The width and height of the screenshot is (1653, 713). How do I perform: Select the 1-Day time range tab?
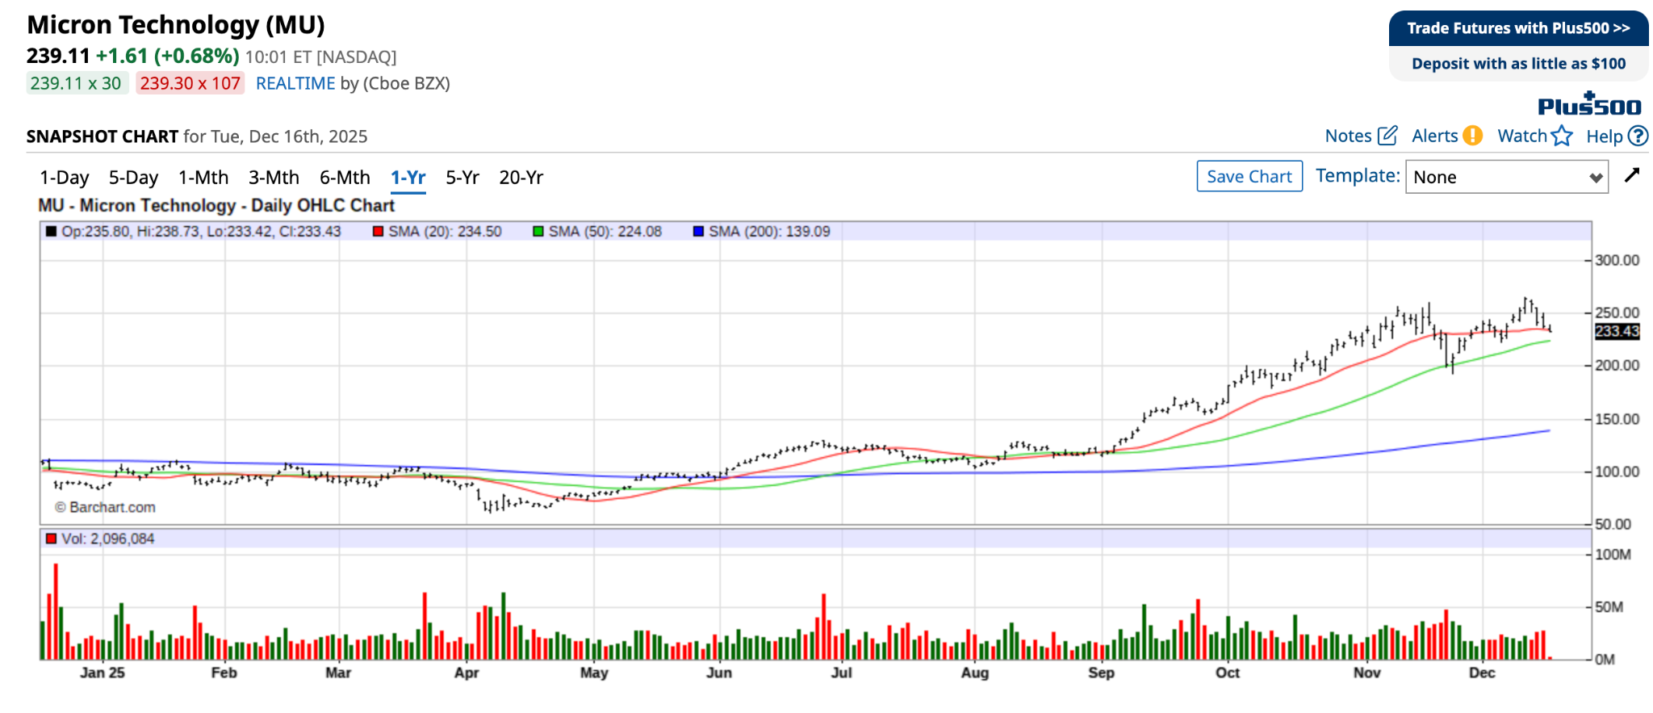point(65,178)
